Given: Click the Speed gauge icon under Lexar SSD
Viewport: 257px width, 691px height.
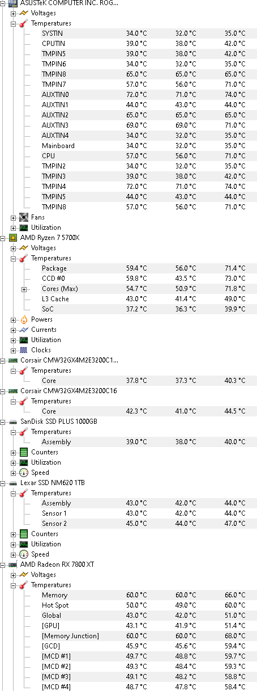Looking at the screenshot, I should click(24, 554).
